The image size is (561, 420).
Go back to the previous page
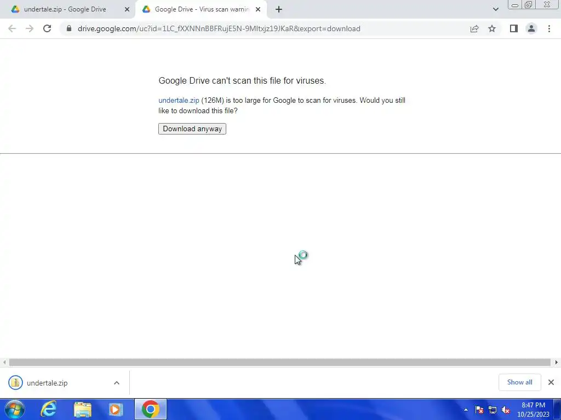(12, 28)
